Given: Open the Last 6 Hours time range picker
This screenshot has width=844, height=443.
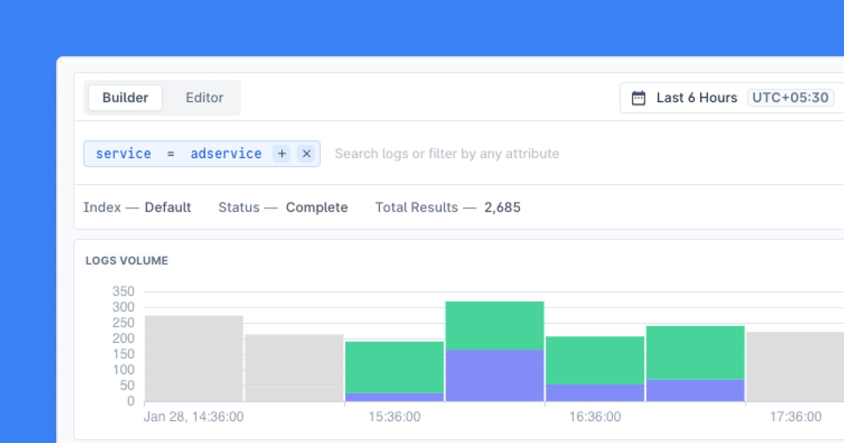Looking at the screenshot, I should 697,97.
